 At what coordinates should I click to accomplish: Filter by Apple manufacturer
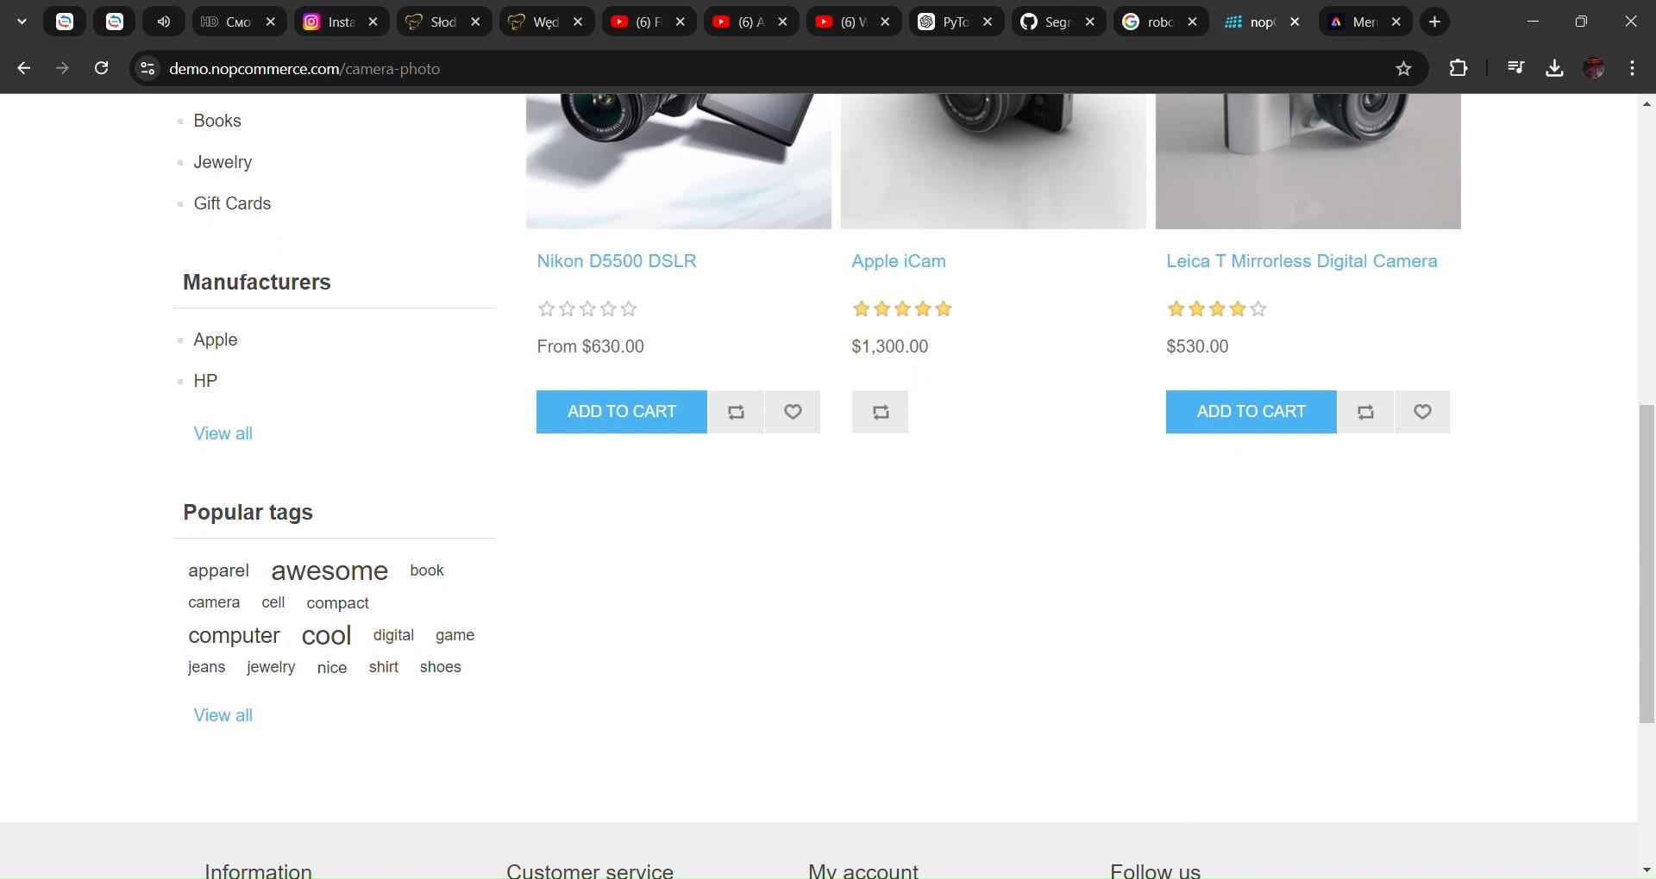[216, 340]
